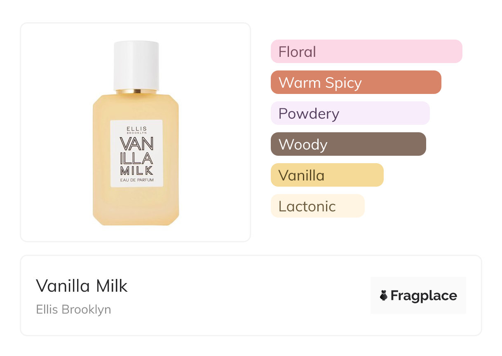Click the Powdery accord bar
This screenshot has height=356, width=502.
(350, 113)
